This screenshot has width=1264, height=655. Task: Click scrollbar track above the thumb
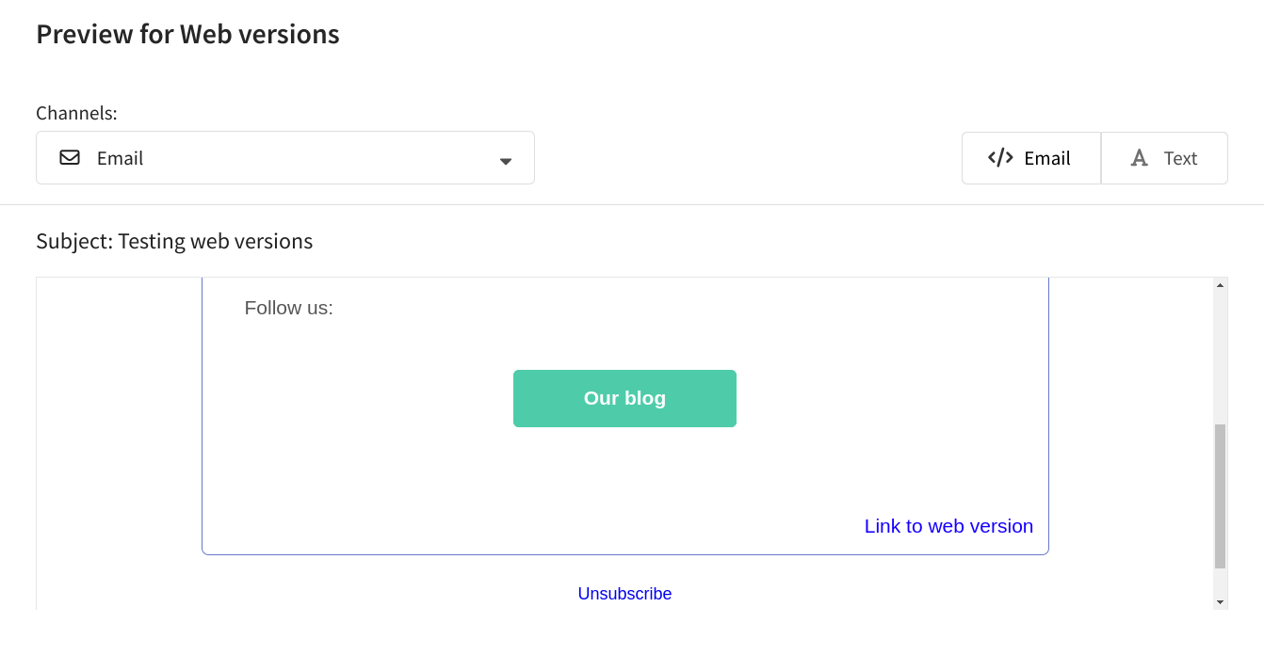1220,358
